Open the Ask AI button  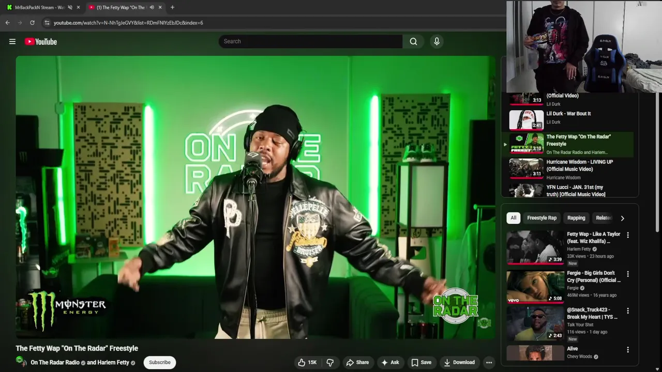coord(390,362)
